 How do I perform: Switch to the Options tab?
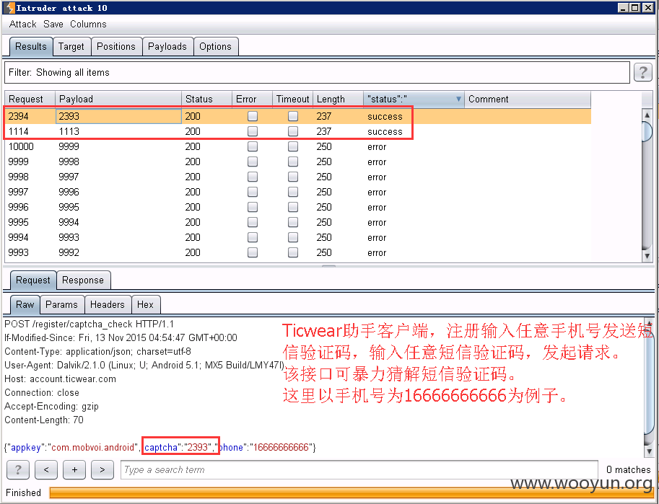coord(215,47)
